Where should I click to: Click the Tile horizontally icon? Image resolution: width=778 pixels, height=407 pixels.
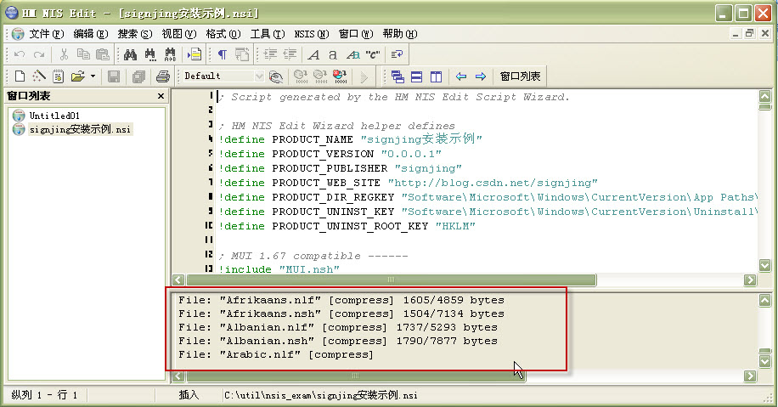point(417,76)
